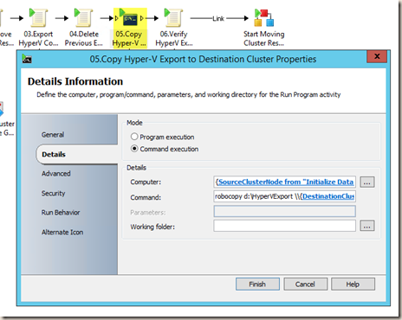Click the Finish button
Screen dimensions: 402x320
[x=257, y=285]
